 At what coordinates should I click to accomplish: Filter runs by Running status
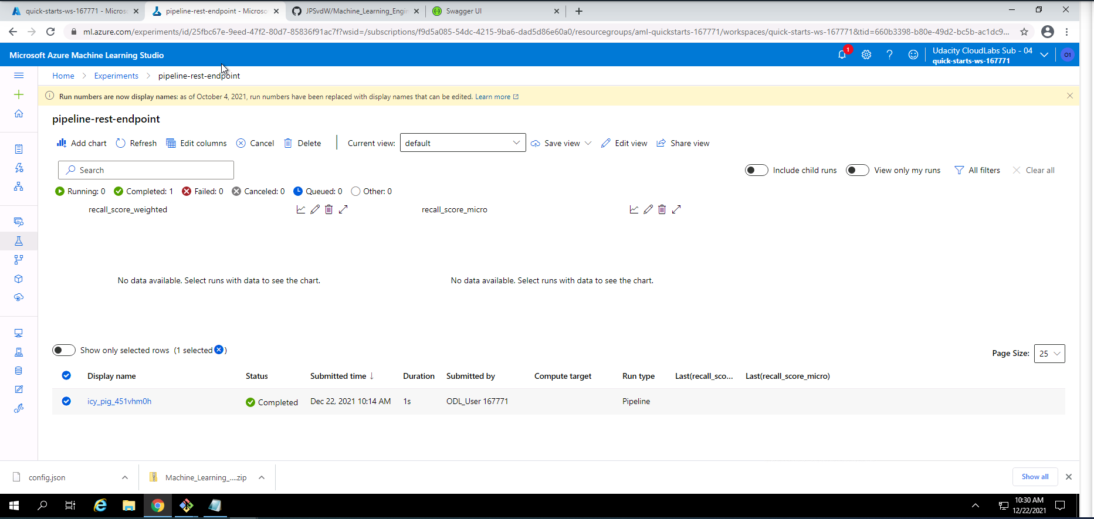80,191
